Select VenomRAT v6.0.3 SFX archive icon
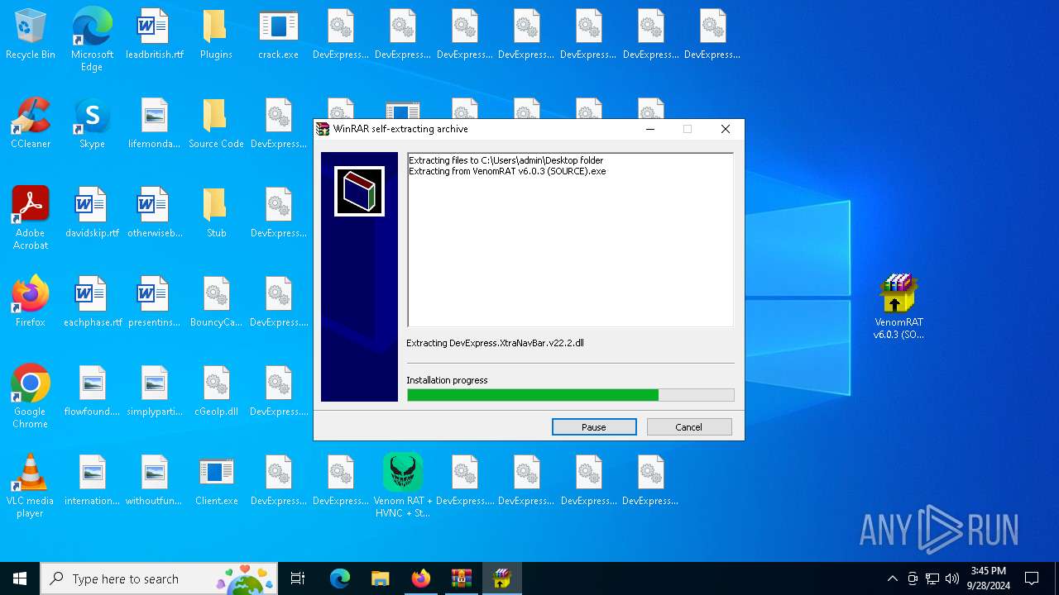Viewport: 1059px width, 595px height. coord(898,307)
